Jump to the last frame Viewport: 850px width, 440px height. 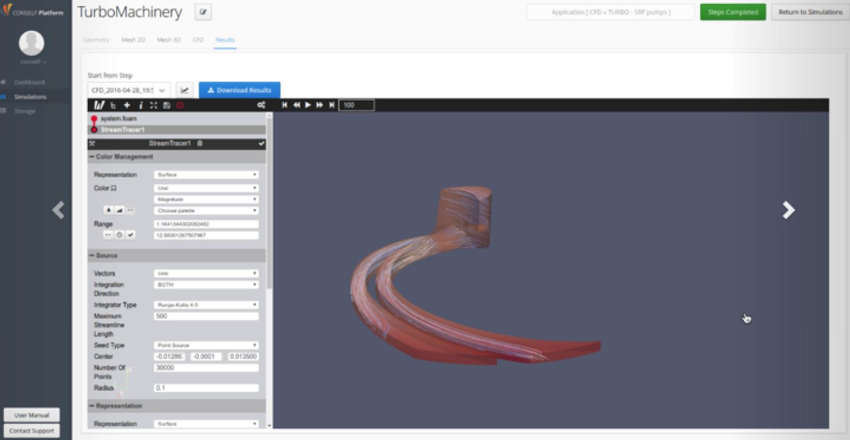[331, 105]
